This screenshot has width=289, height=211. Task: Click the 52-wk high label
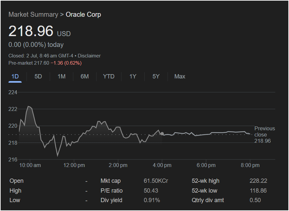[206, 181]
